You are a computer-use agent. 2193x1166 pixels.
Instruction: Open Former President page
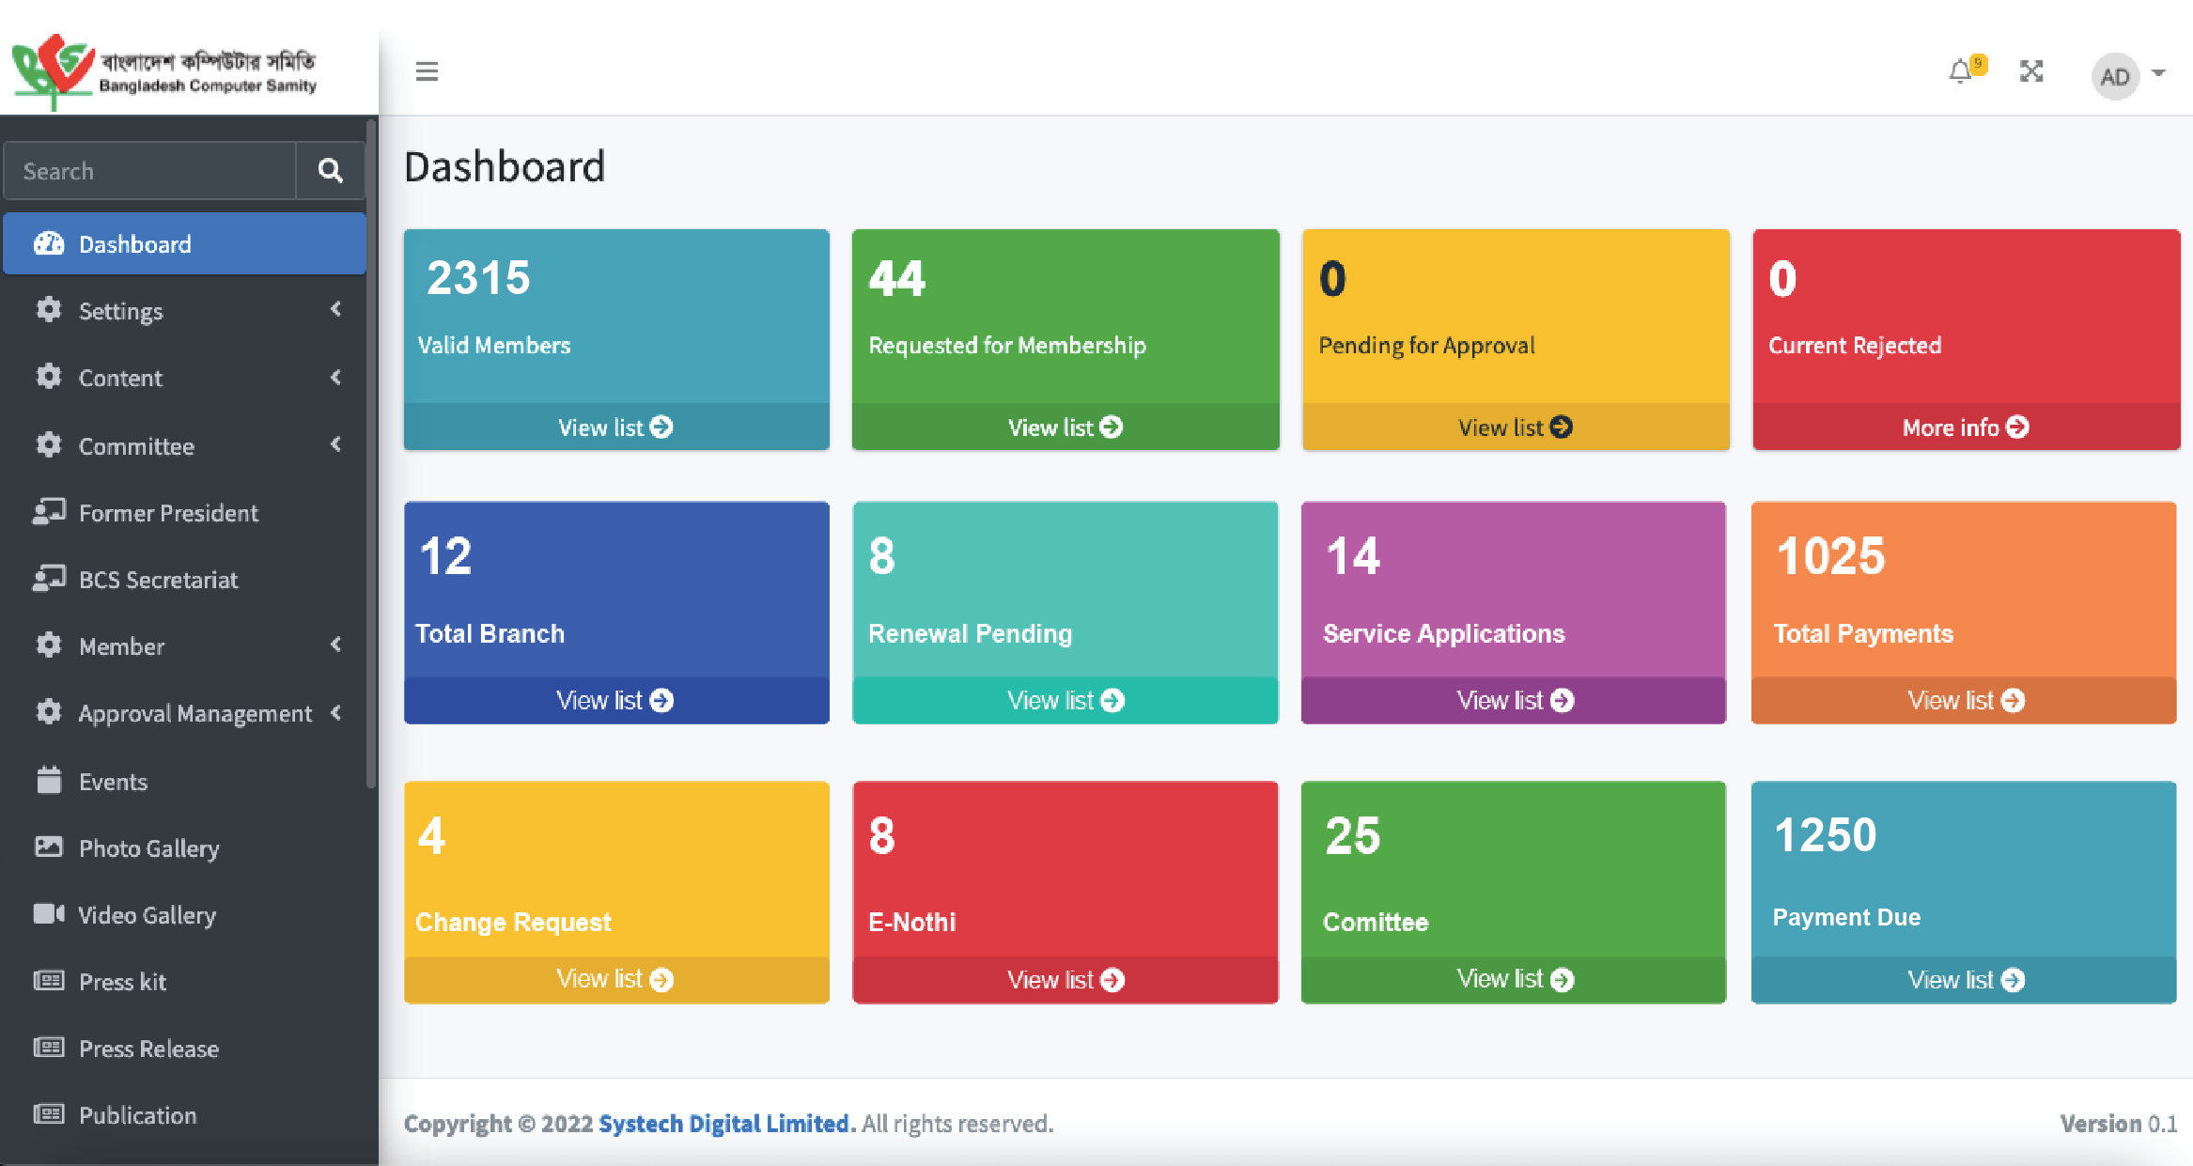[168, 513]
